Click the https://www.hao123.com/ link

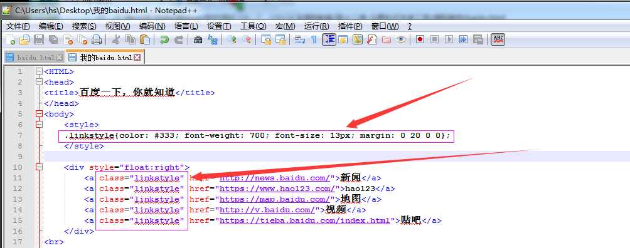277,189
